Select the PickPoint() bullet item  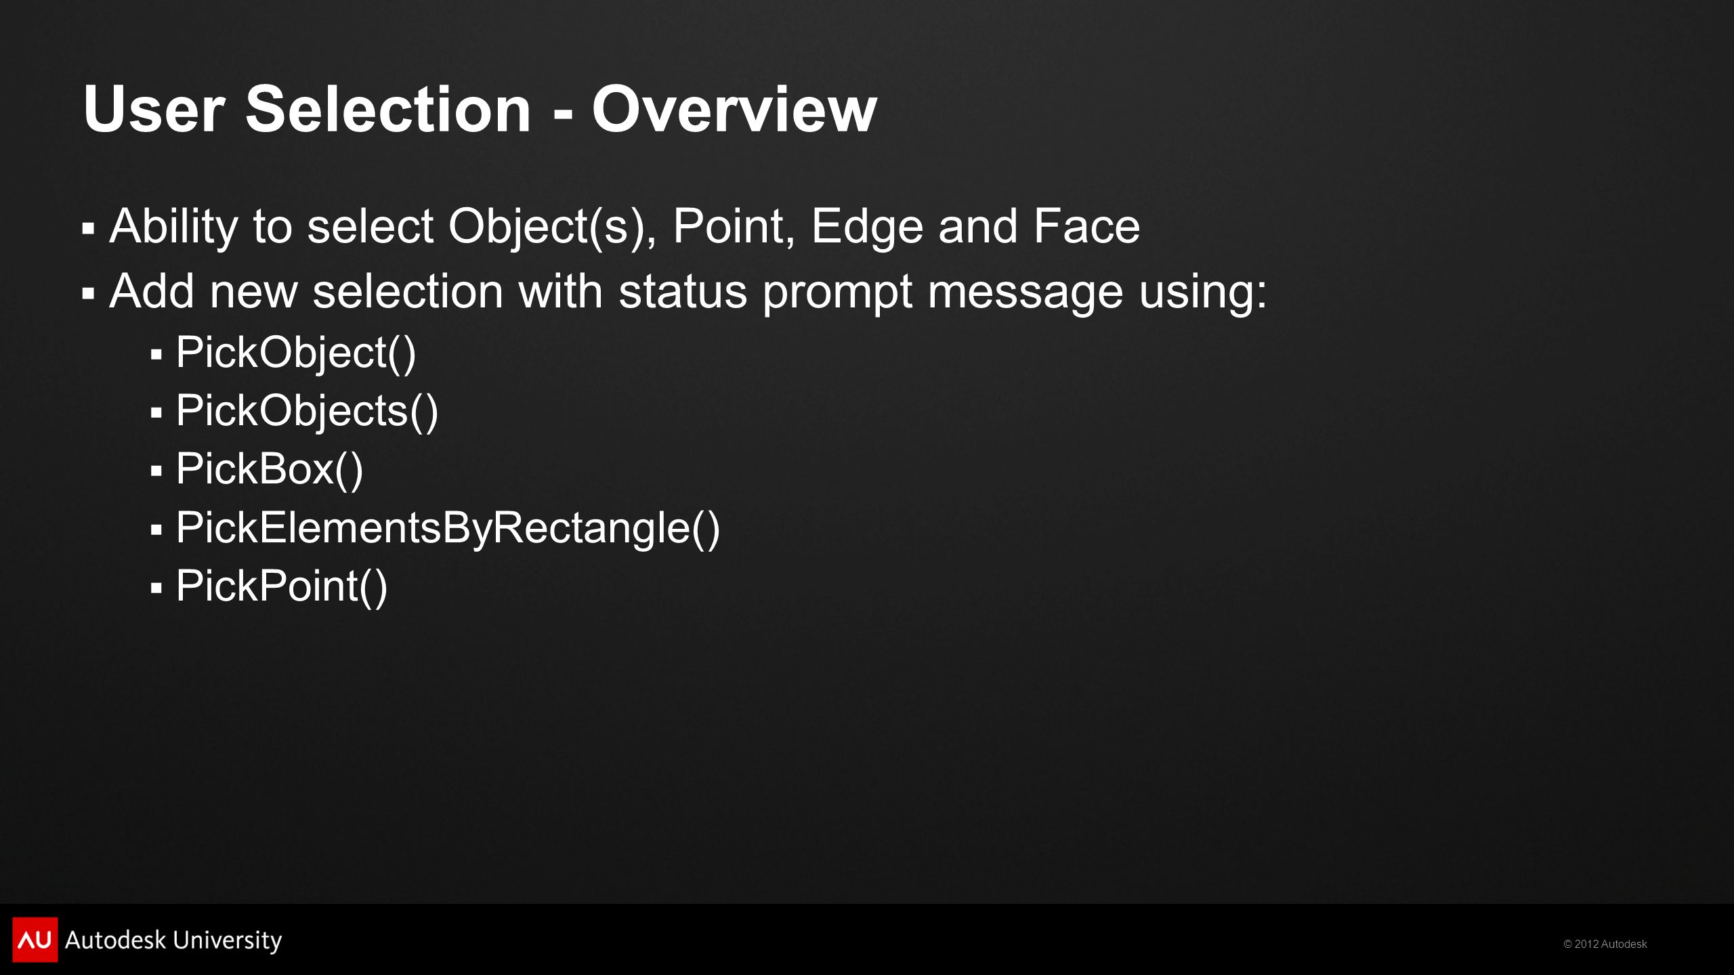[x=282, y=587]
